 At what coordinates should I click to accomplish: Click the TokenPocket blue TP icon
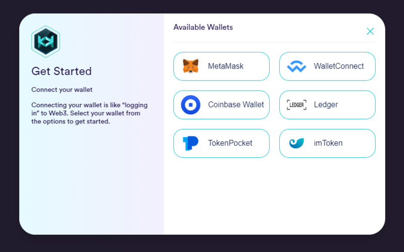coord(190,143)
